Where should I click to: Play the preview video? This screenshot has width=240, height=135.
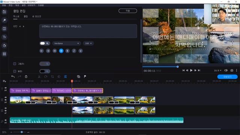coord(191,70)
